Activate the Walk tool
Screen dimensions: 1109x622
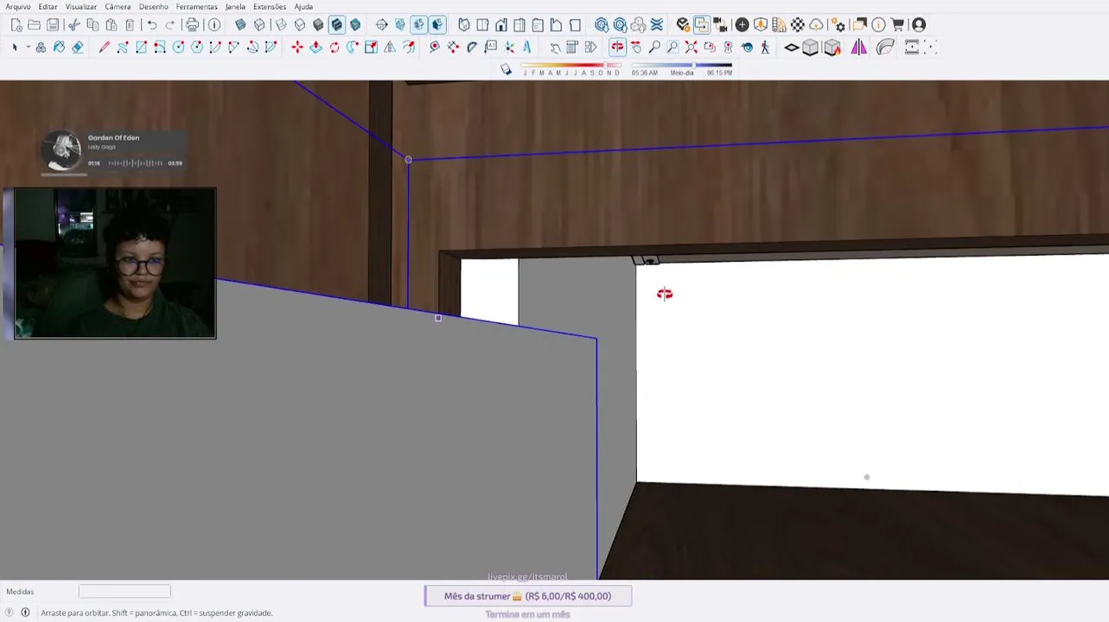765,48
